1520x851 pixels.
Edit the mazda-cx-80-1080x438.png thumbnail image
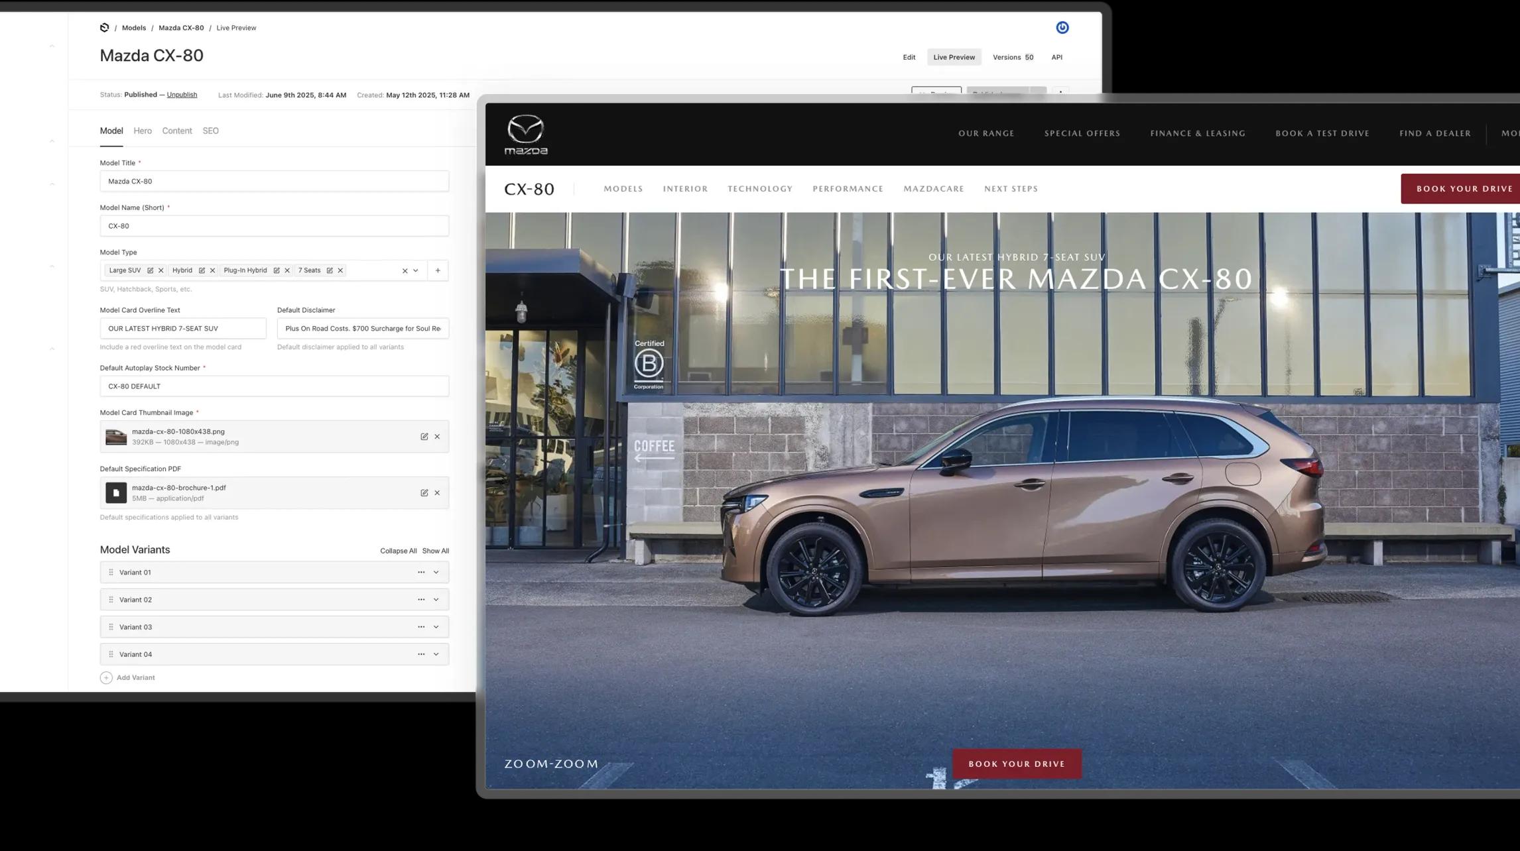(x=424, y=437)
